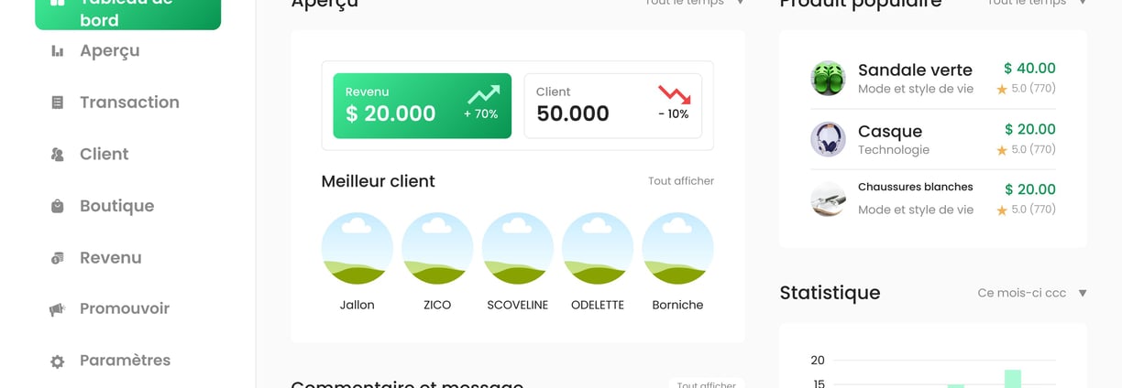Click the Promouvoir megaphone icon
The width and height of the screenshot is (1122, 388).
(58, 309)
